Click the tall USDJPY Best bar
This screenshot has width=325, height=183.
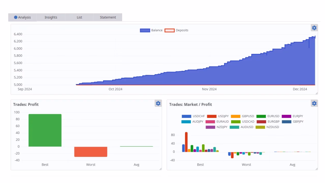[186, 142]
